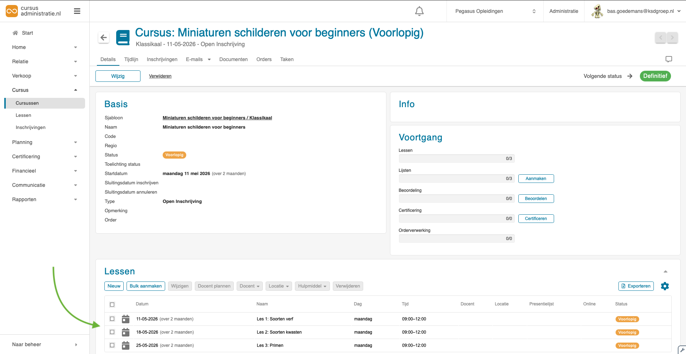Open the Lessen table settings gear
Screen dimensions: 686x354
665,286
